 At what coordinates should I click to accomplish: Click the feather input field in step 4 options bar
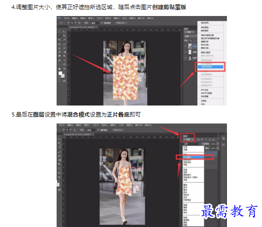pyautogui.click(x=95, y=23)
